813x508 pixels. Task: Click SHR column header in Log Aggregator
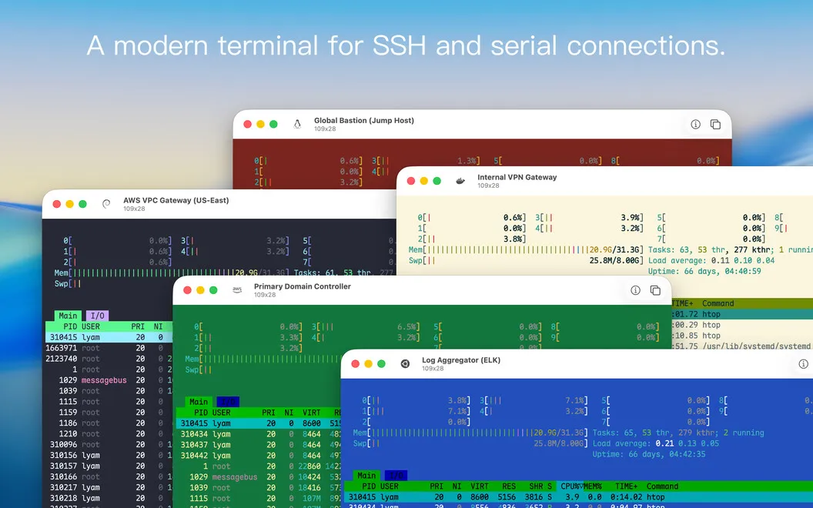pos(536,486)
